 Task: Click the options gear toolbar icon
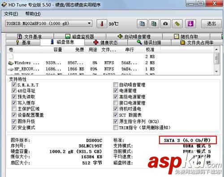click(177, 24)
